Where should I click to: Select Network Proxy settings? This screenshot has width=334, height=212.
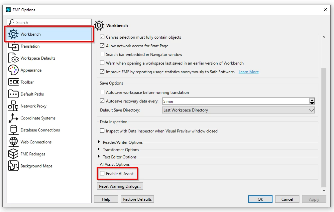click(x=34, y=106)
